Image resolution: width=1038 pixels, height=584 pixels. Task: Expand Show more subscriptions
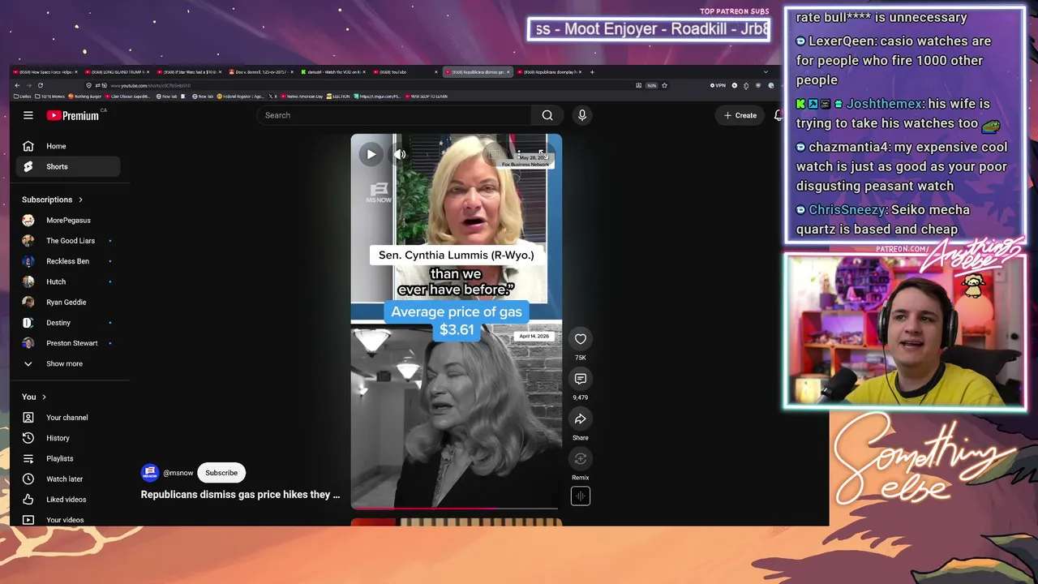click(x=68, y=363)
